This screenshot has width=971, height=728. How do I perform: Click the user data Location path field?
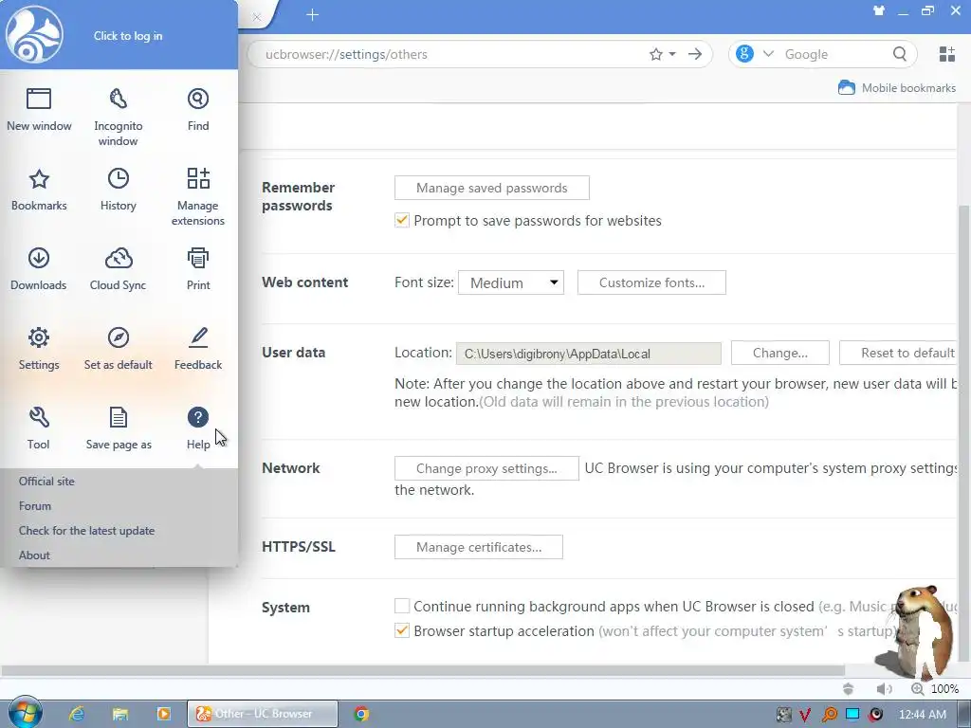coord(588,354)
